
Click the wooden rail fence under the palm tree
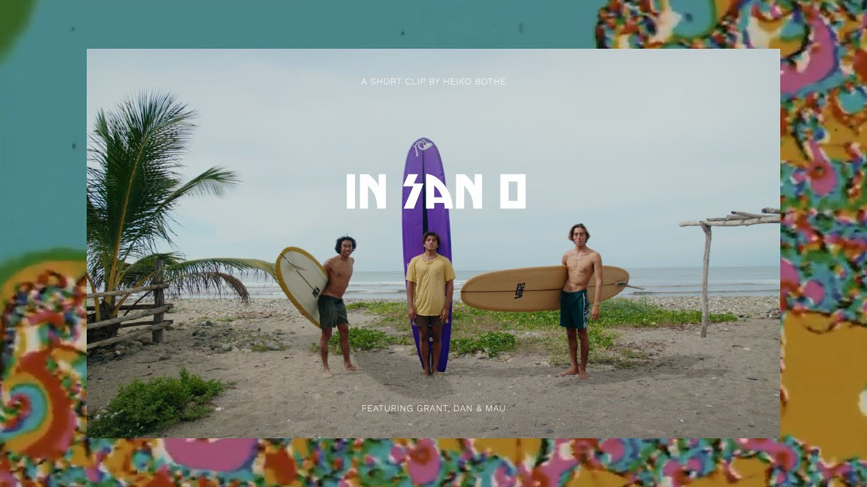[129, 315]
